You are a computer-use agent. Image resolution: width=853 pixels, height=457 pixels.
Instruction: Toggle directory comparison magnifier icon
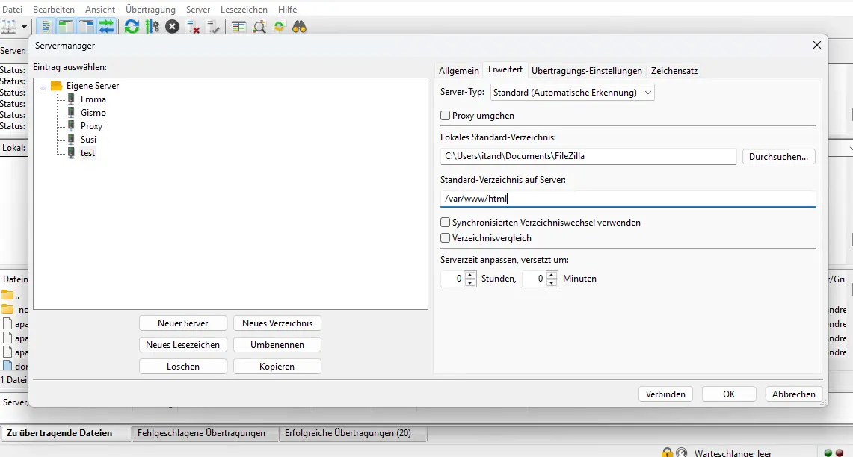pyautogui.click(x=259, y=27)
